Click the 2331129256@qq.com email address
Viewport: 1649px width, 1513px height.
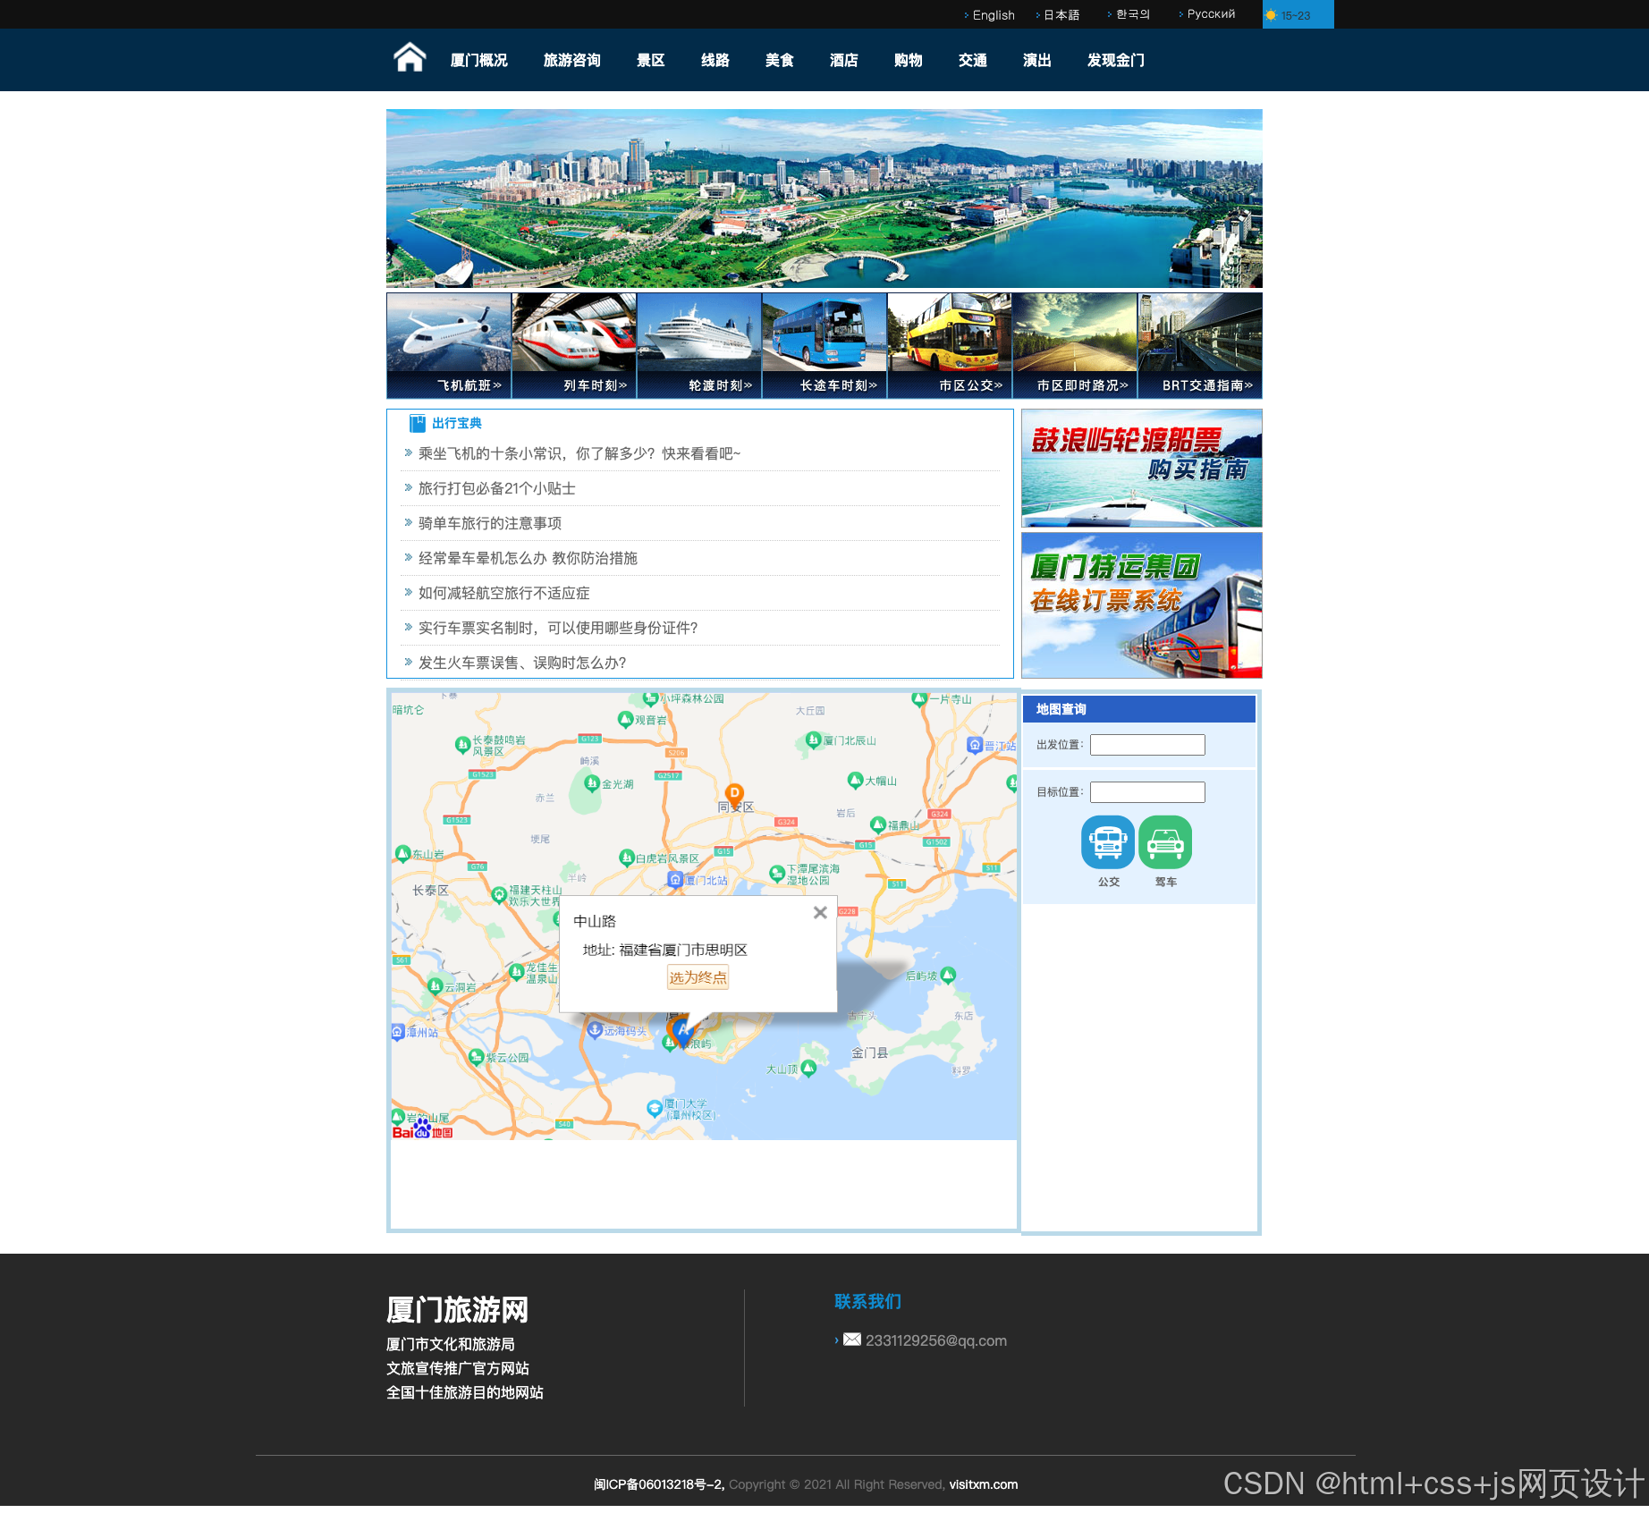(x=936, y=1340)
